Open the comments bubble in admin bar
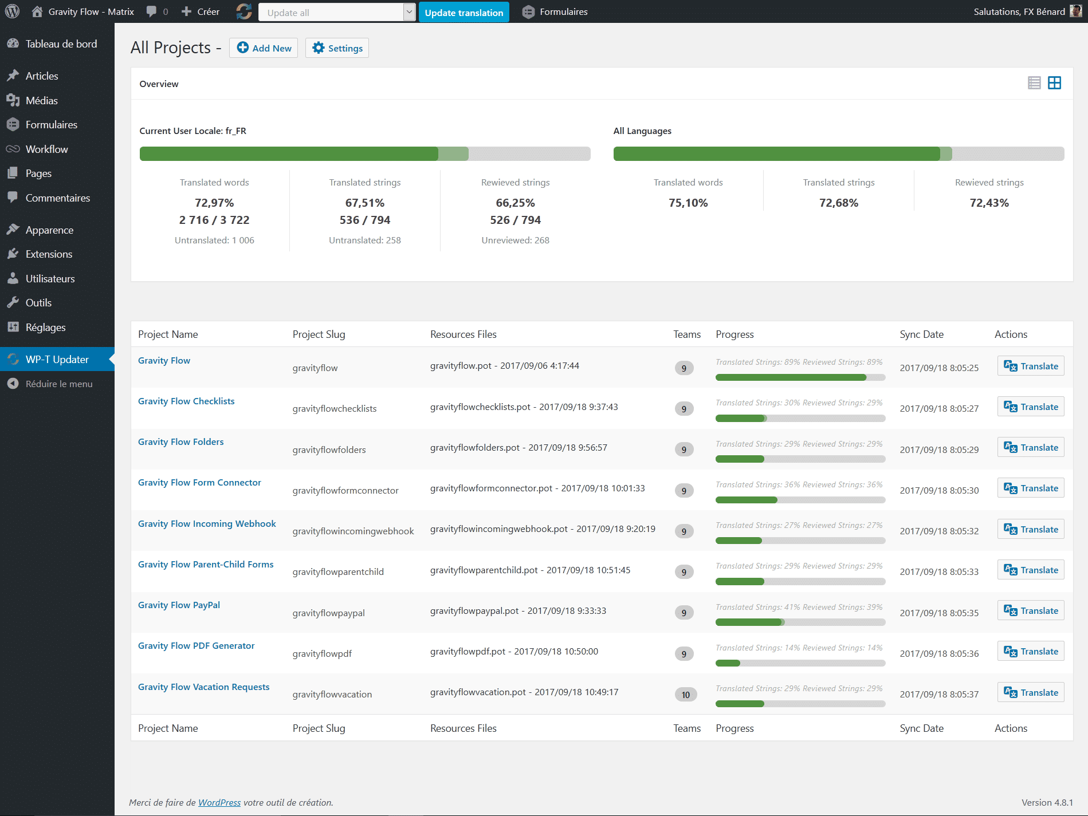The image size is (1088, 816). click(x=151, y=11)
